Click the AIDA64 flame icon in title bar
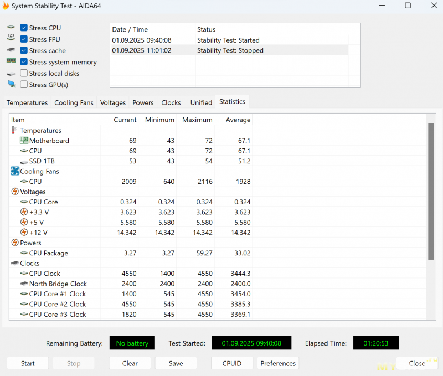The width and height of the screenshot is (443, 376). click(6, 6)
